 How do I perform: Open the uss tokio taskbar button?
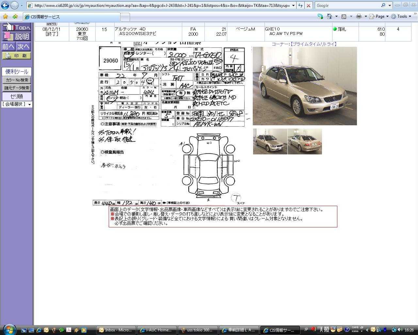coord(197,330)
